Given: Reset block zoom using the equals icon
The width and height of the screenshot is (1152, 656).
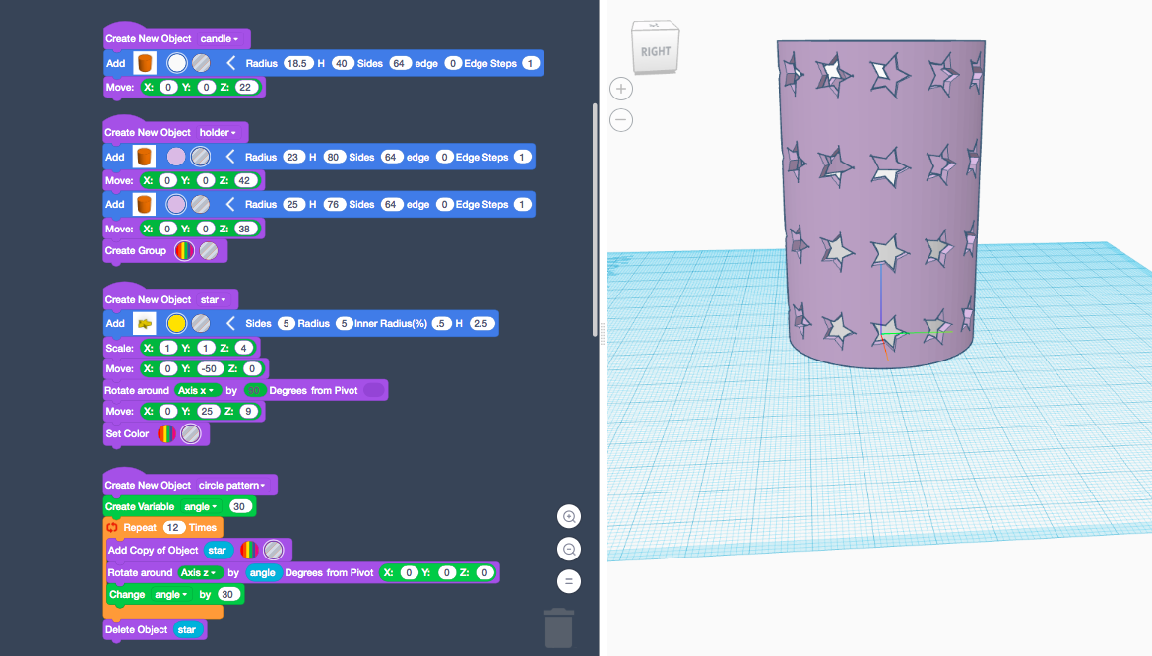Looking at the screenshot, I should pos(568,581).
